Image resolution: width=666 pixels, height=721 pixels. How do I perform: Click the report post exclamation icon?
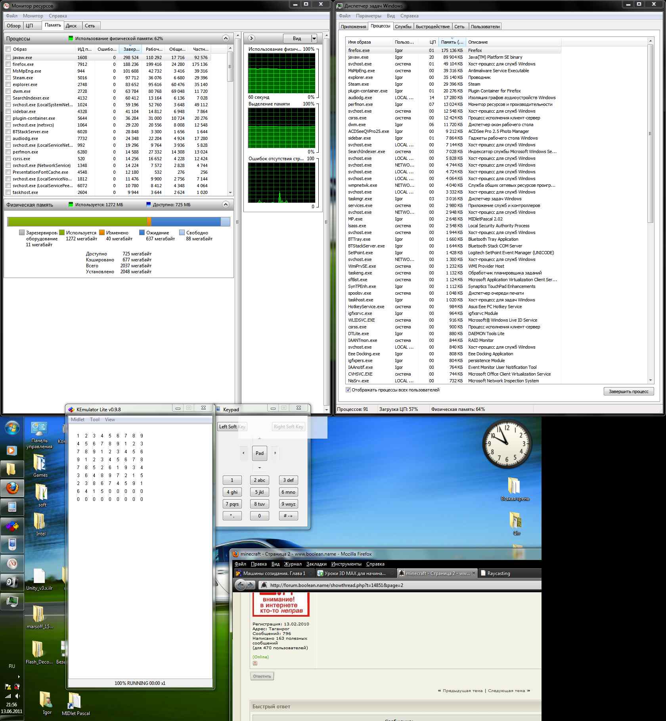point(255,663)
